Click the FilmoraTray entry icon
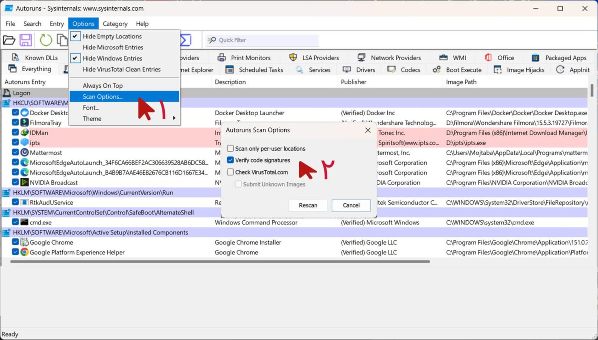 (x=25, y=122)
